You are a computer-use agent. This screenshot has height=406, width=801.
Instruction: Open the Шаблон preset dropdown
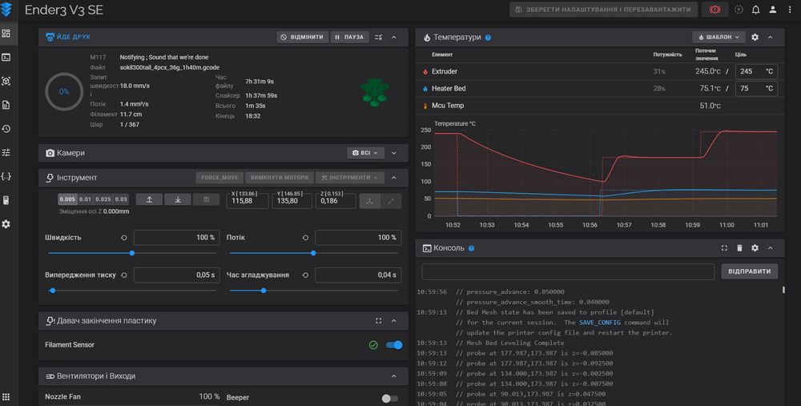click(x=718, y=37)
